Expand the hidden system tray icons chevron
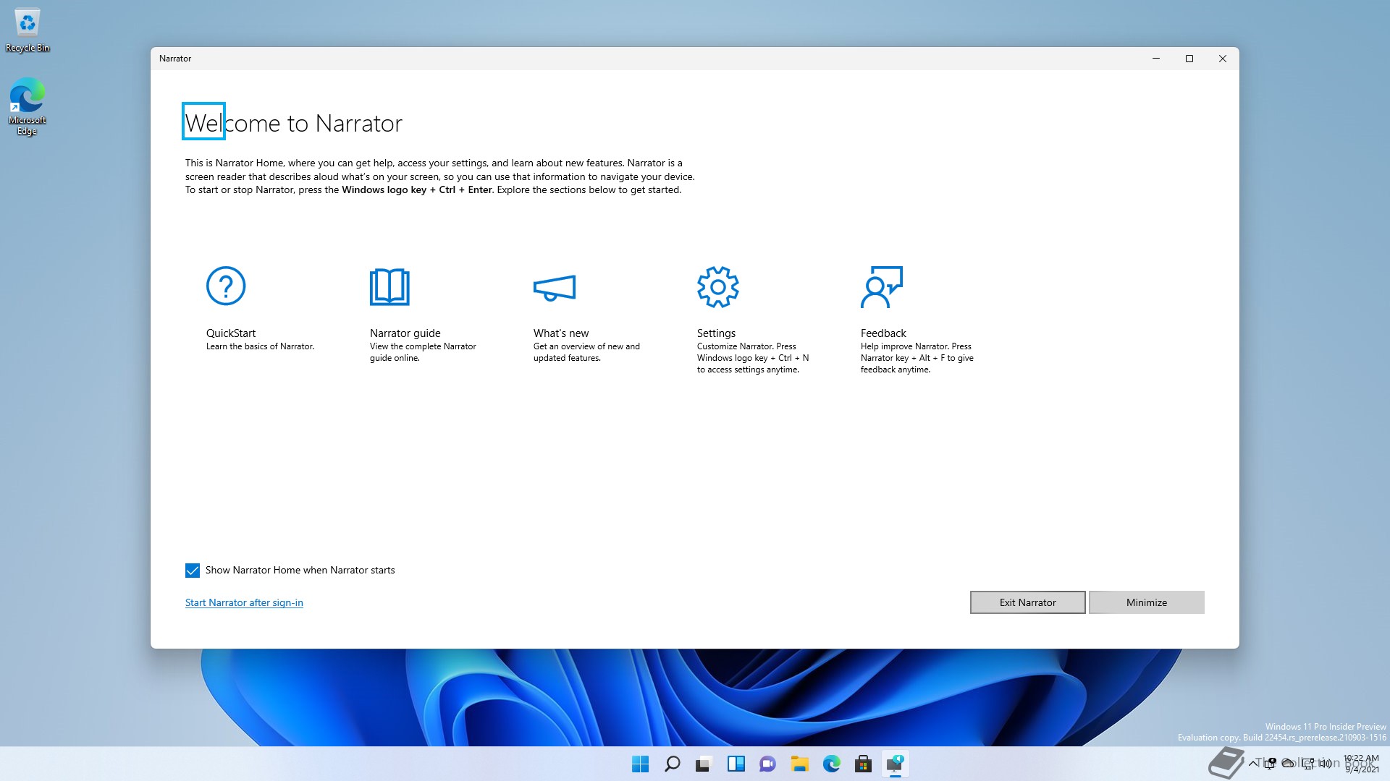Image resolution: width=1390 pixels, height=781 pixels. [1253, 764]
